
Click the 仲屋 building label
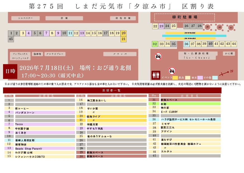pos(64,18)
